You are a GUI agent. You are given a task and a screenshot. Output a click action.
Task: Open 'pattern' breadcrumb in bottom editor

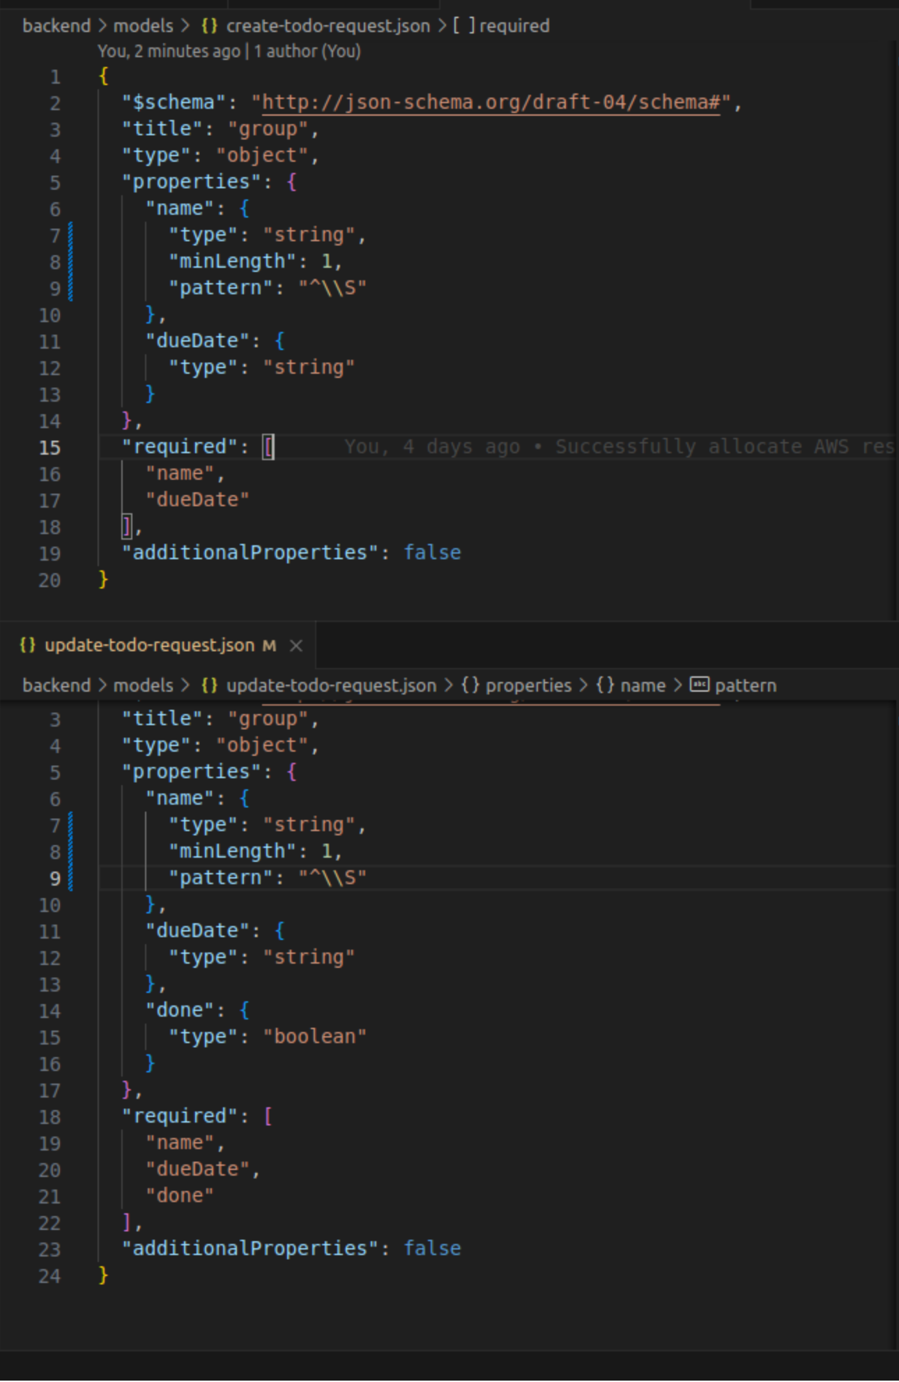click(745, 685)
